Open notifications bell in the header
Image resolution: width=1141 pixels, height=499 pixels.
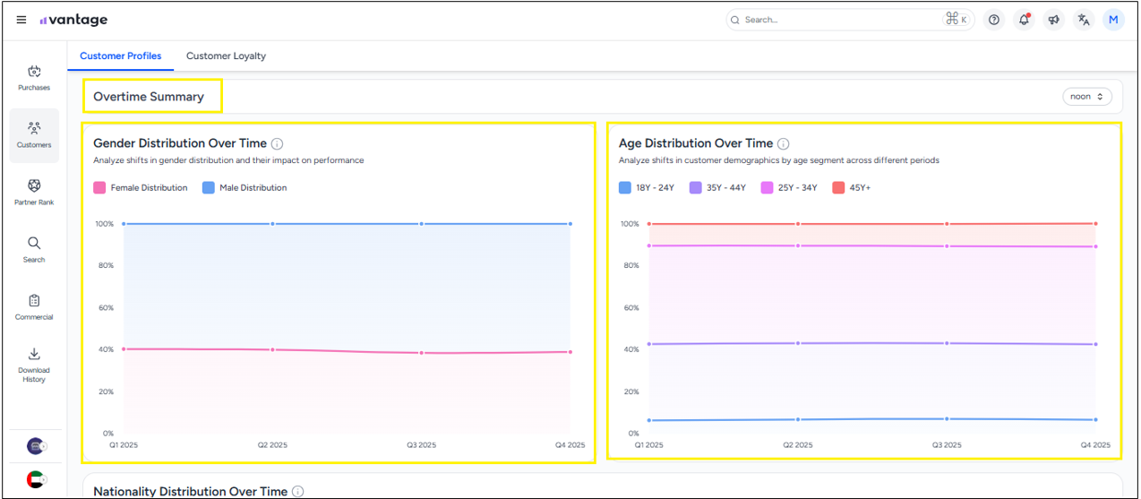click(x=1024, y=20)
